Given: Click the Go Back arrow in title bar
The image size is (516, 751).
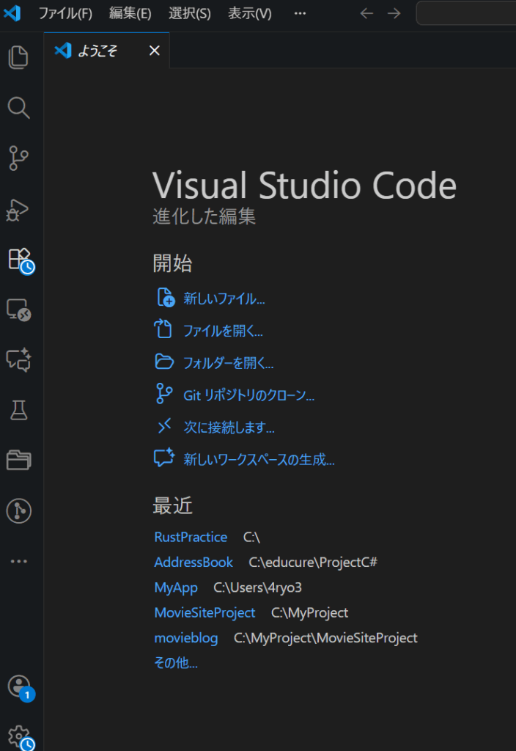Looking at the screenshot, I should (366, 13).
